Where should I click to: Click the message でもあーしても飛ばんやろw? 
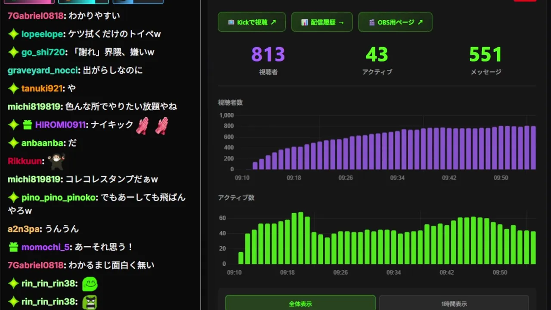(x=96, y=204)
